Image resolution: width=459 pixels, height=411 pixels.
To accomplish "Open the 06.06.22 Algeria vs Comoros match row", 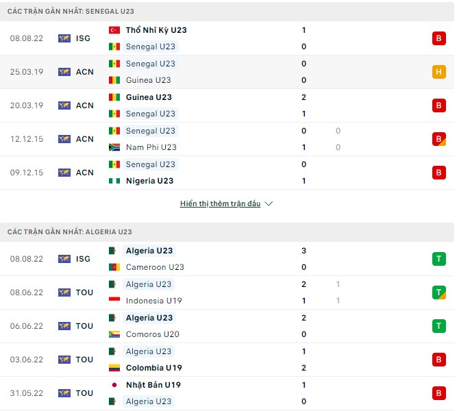I will click(227, 326).
